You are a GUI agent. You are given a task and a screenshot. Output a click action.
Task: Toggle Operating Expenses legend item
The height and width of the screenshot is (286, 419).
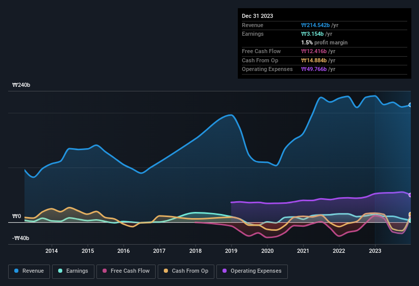click(x=252, y=271)
